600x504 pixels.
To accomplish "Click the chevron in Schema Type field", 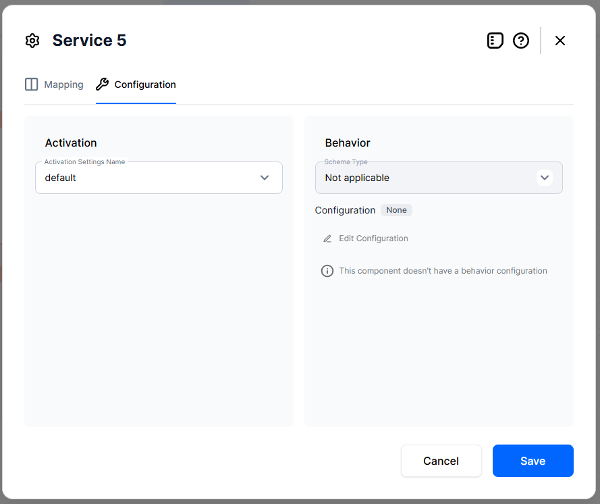I will [x=545, y=178].
